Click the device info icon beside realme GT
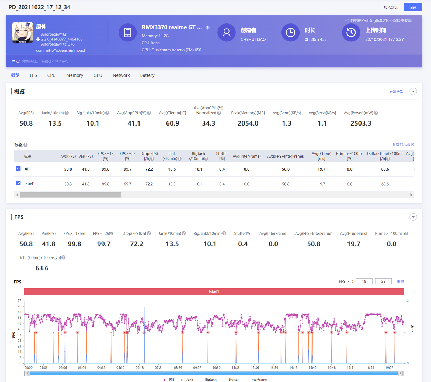The width and height of the screenshot is (431, 382). [x=207, y=27]
